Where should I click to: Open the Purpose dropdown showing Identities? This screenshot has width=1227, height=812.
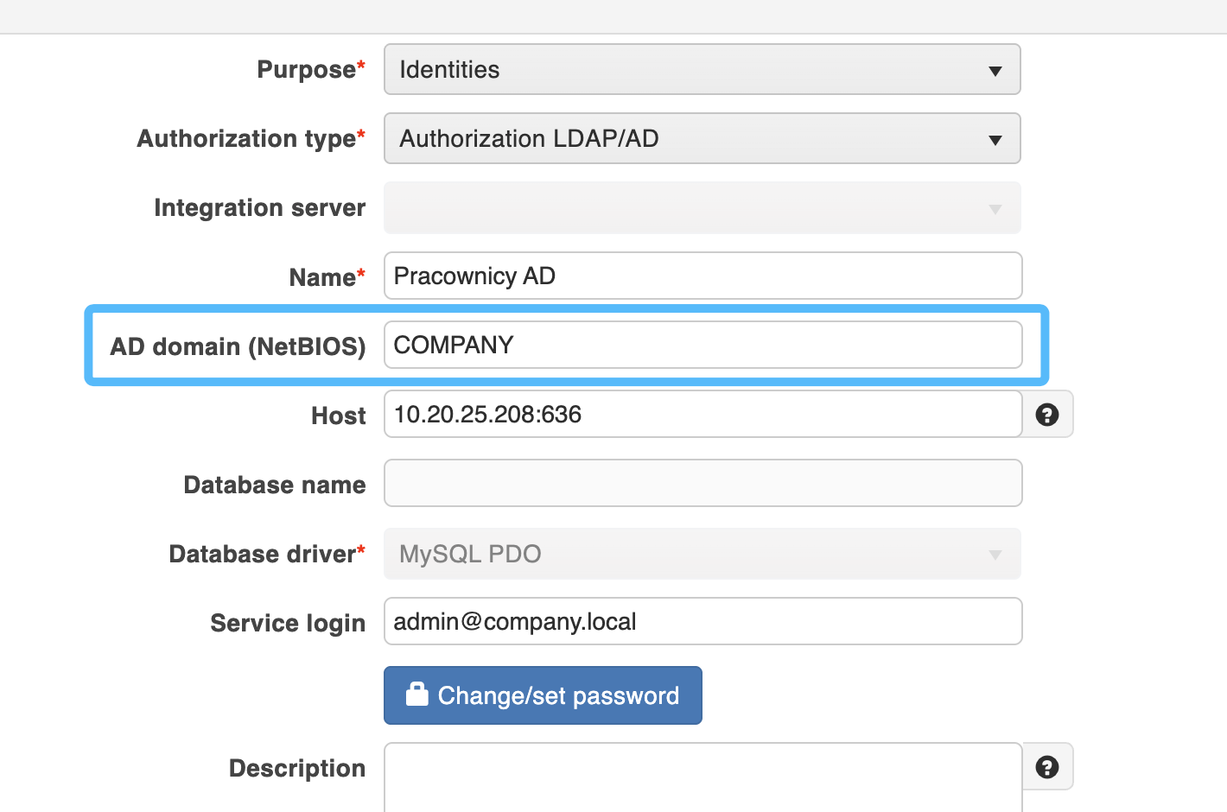(702, 70)
